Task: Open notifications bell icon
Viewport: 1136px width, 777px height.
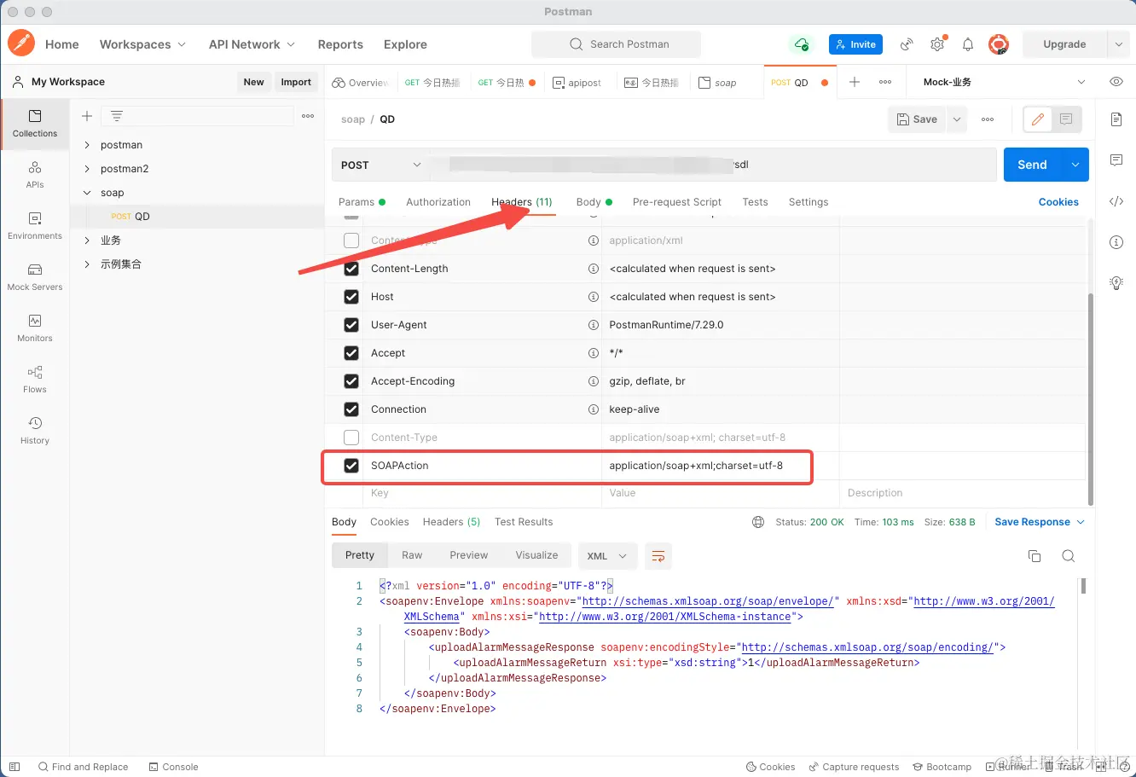Action: (x=968, y=44)
